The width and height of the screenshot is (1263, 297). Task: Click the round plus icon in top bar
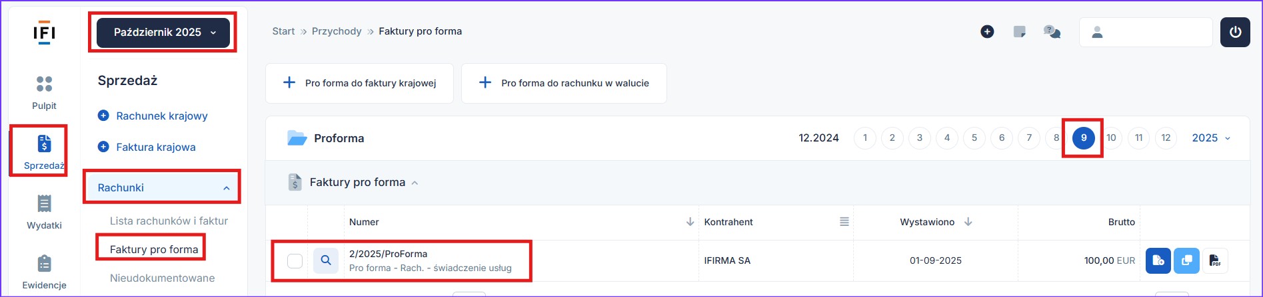[x=987, y=32]
